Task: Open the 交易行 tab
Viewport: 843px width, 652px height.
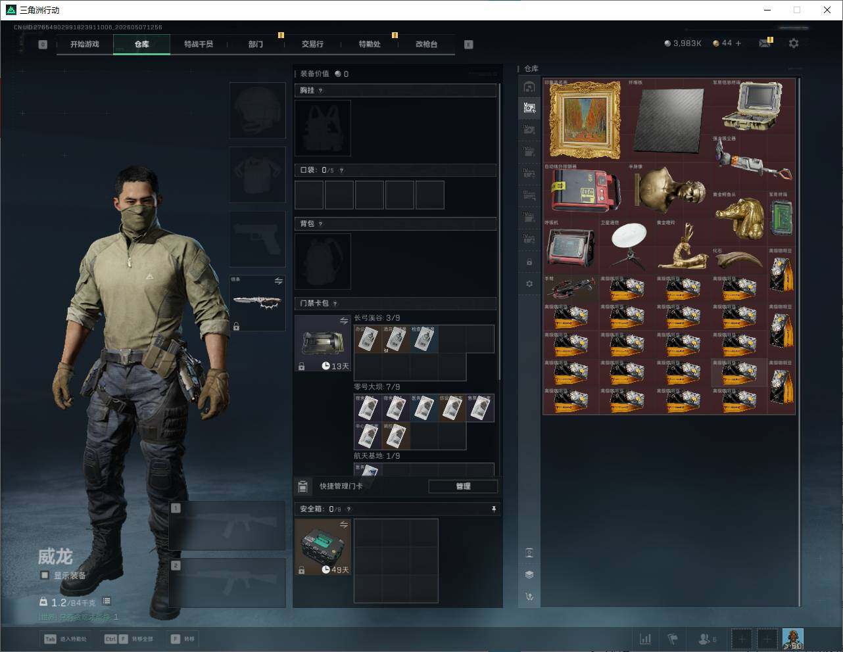Action: (312, 44)
